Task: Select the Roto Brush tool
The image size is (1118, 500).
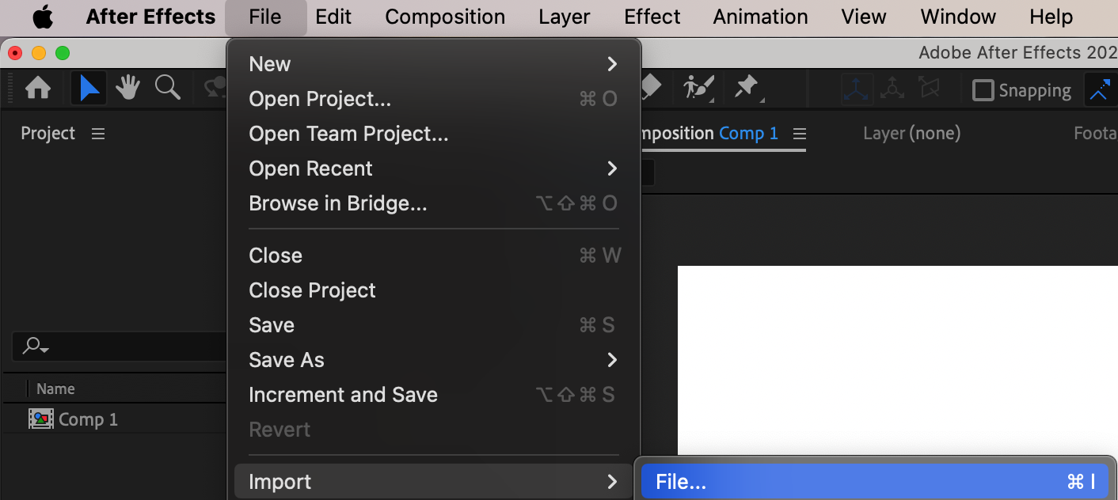Action: 699,88
